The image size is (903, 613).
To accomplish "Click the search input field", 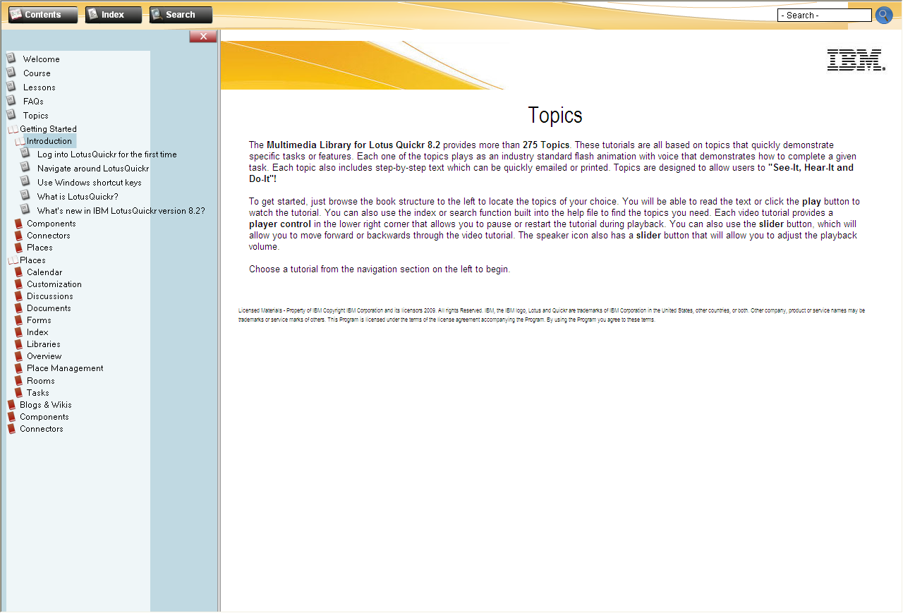I will click(x=825, y=15).
